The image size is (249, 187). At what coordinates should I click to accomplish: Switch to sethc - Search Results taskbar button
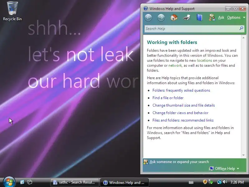pyautogui.click(x=74, y=182)
